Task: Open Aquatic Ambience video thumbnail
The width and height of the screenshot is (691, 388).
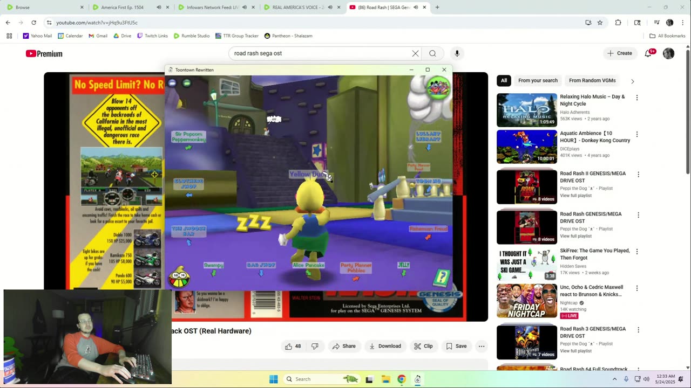Action: (x=527, y=147)
